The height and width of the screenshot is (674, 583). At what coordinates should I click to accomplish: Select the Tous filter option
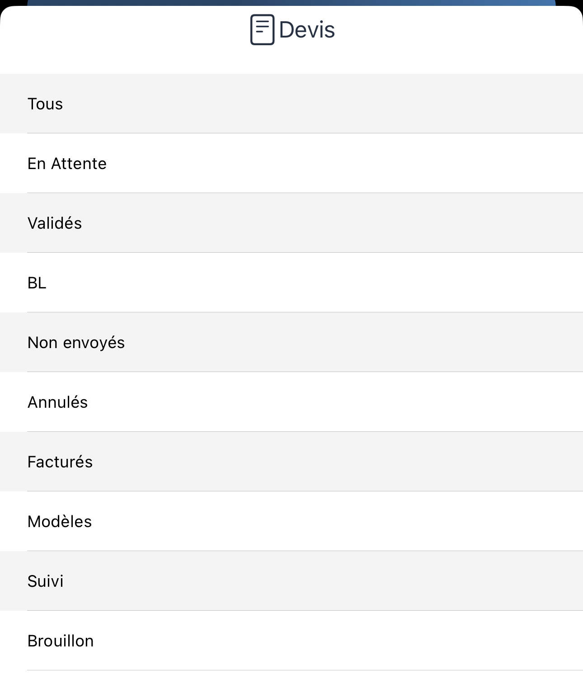pyautogui.click(x=291, y=104)
